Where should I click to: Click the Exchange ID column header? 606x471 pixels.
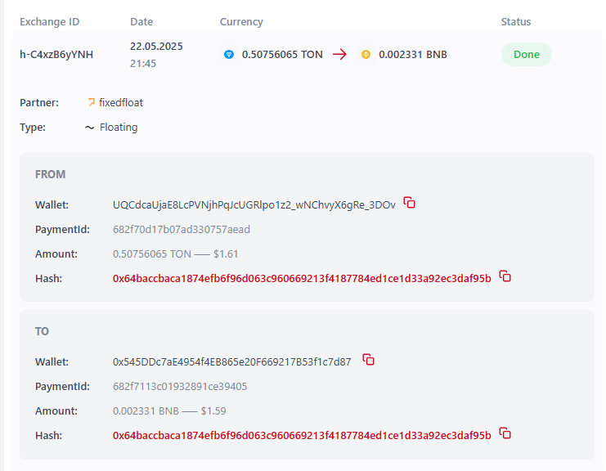coord(50,22)
